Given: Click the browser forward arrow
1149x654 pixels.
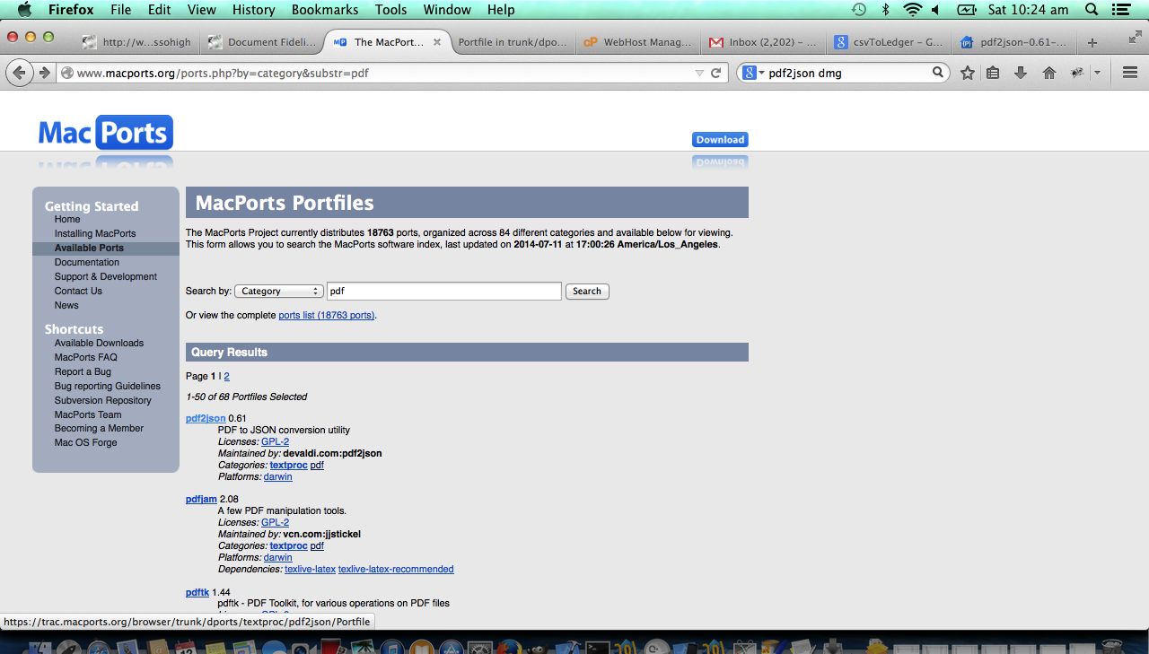Looking at the screenshot, I should 43,73.
